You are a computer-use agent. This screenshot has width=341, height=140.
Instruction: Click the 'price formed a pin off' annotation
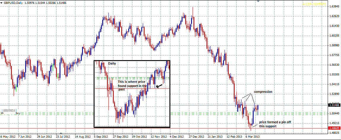click(x=273, y=122)
